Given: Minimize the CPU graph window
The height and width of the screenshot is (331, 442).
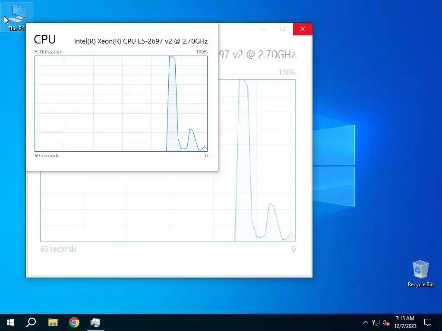Looking at the screenshot, I should pyautogui.click(x=263, y=29).
